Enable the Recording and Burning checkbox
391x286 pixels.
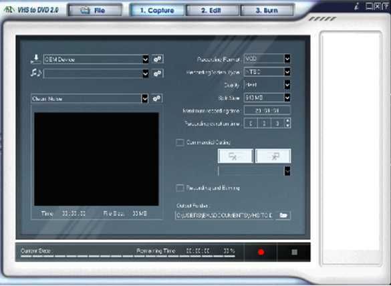click(x=180, y=188)
